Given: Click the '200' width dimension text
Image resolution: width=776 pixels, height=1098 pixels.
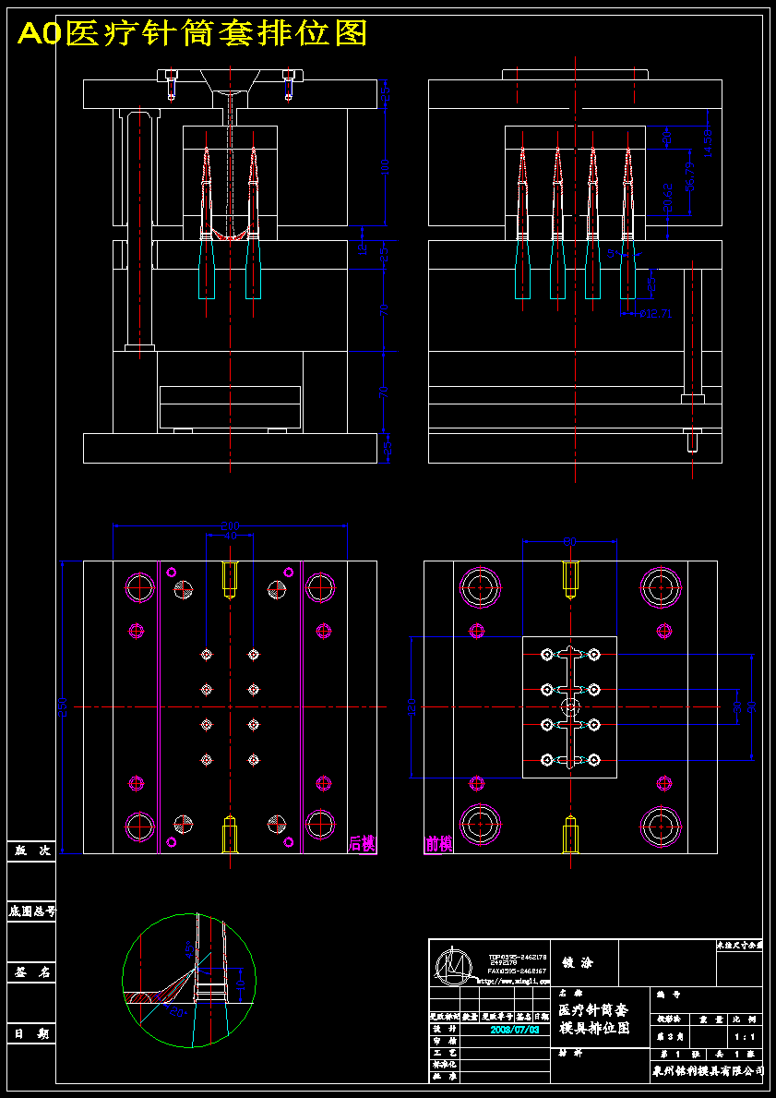Looking at the screenshot, I should coord(230,525).
